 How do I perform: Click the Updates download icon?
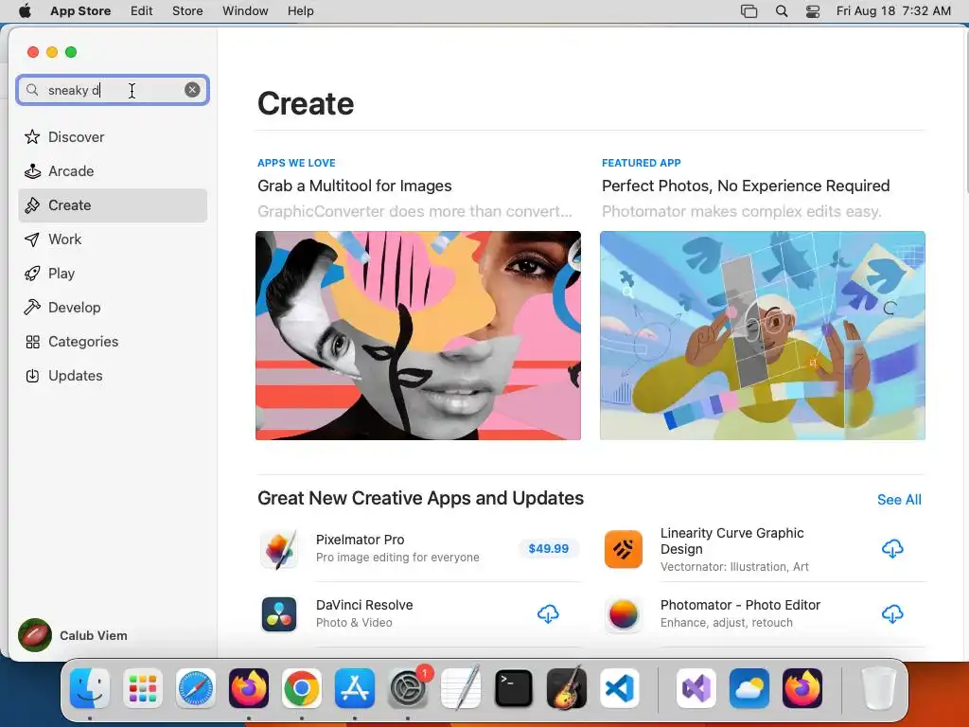(x=32, y=375)
